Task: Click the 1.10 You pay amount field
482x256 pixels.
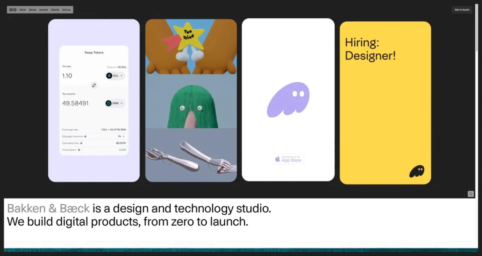Action: coord(67,75)
